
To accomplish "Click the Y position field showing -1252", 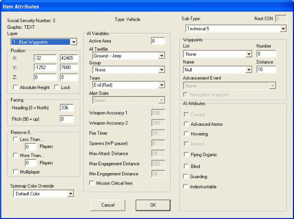I will tap(45, 67).
